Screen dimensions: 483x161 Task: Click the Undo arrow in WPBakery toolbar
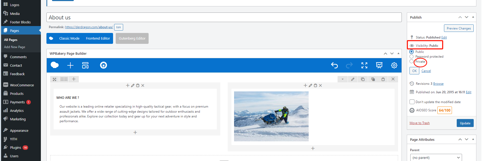pyautogui.click(x=334, y=65)
